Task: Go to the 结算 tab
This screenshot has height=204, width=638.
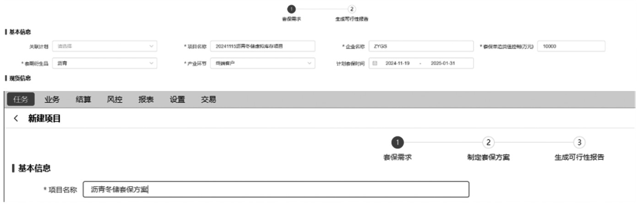Action: 83,100
